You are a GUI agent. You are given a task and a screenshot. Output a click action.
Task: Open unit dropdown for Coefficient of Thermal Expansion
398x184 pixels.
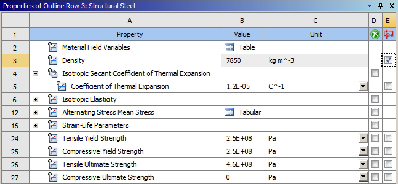[363, 87]
